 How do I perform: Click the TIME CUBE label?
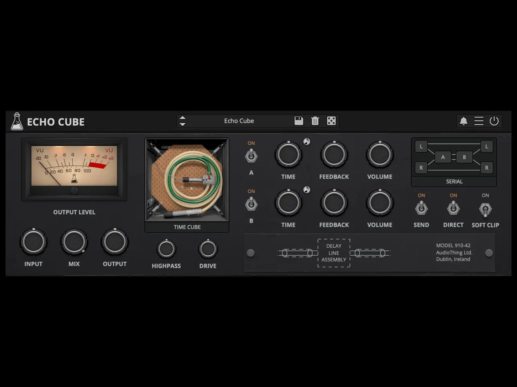click(187, 227)
